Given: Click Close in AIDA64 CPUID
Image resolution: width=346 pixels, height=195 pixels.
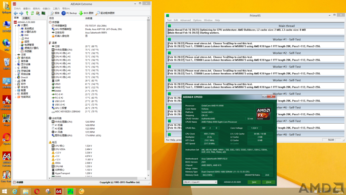Looking at the screenshot, I should click(x=268, y=182).
